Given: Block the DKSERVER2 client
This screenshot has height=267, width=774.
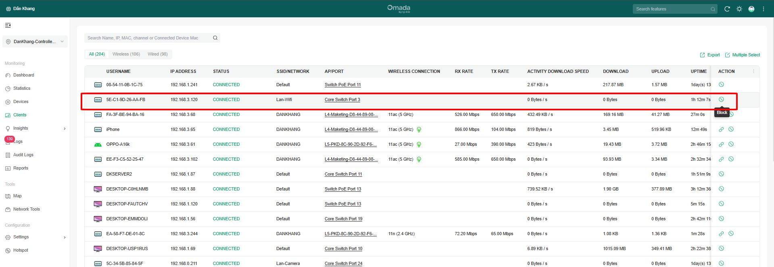Looking at the screenshot, I should [x=721, y=174].
